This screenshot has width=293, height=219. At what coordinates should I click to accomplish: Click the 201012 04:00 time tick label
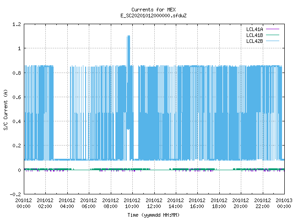coord(67,203)
